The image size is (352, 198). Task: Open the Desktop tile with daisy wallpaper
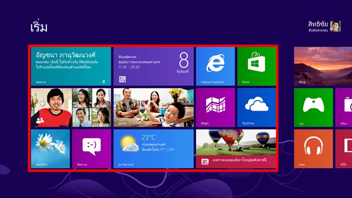point(50,149)
